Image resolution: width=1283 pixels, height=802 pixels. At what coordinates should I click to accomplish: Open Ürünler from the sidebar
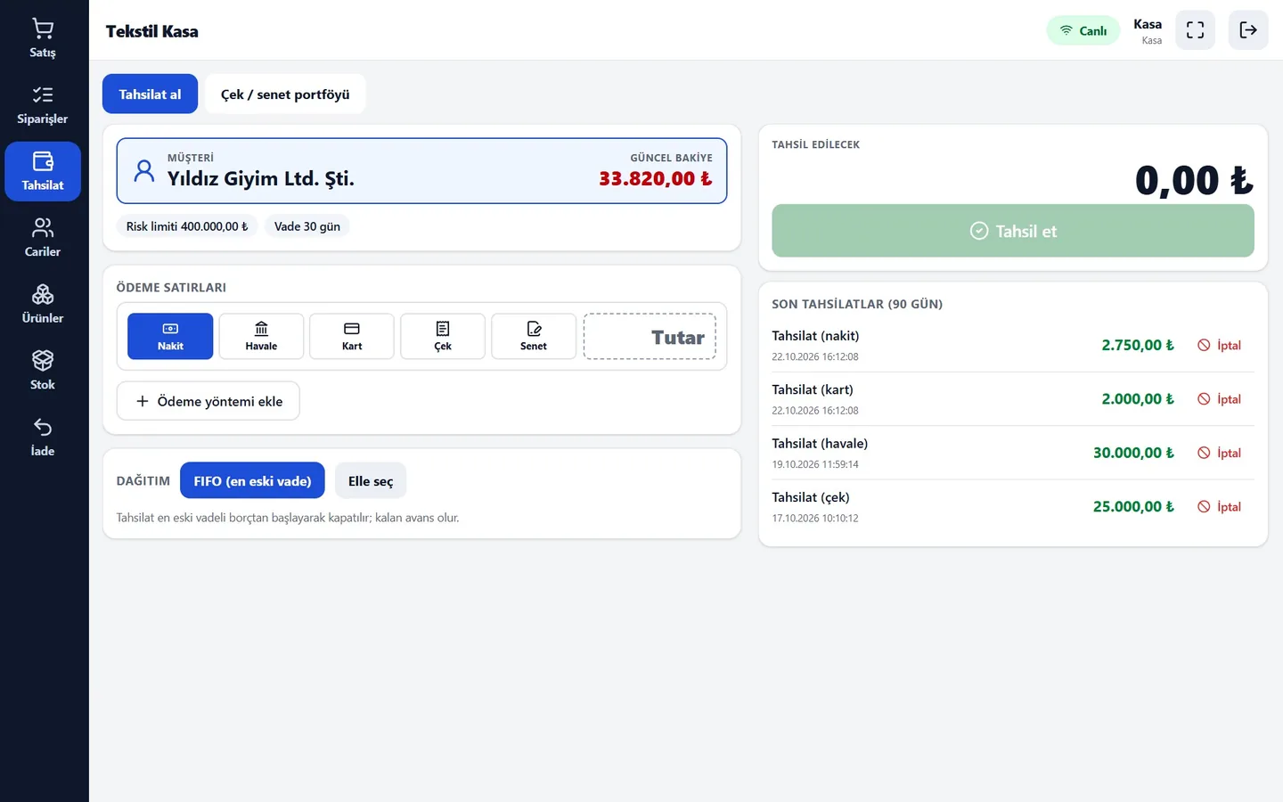pyautogui.click(x=43, y=304)
